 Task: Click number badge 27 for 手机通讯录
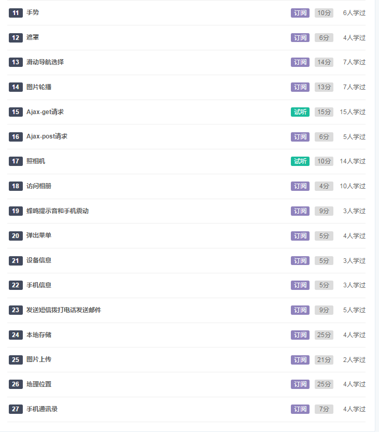[x=16, y=409]
